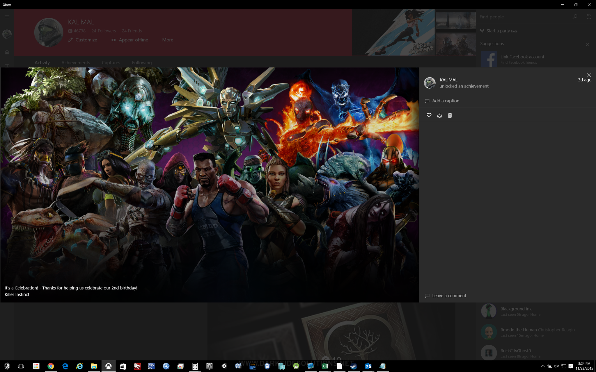
Task: Like the achievement post with heart icon
Action: tap(429, 115)
